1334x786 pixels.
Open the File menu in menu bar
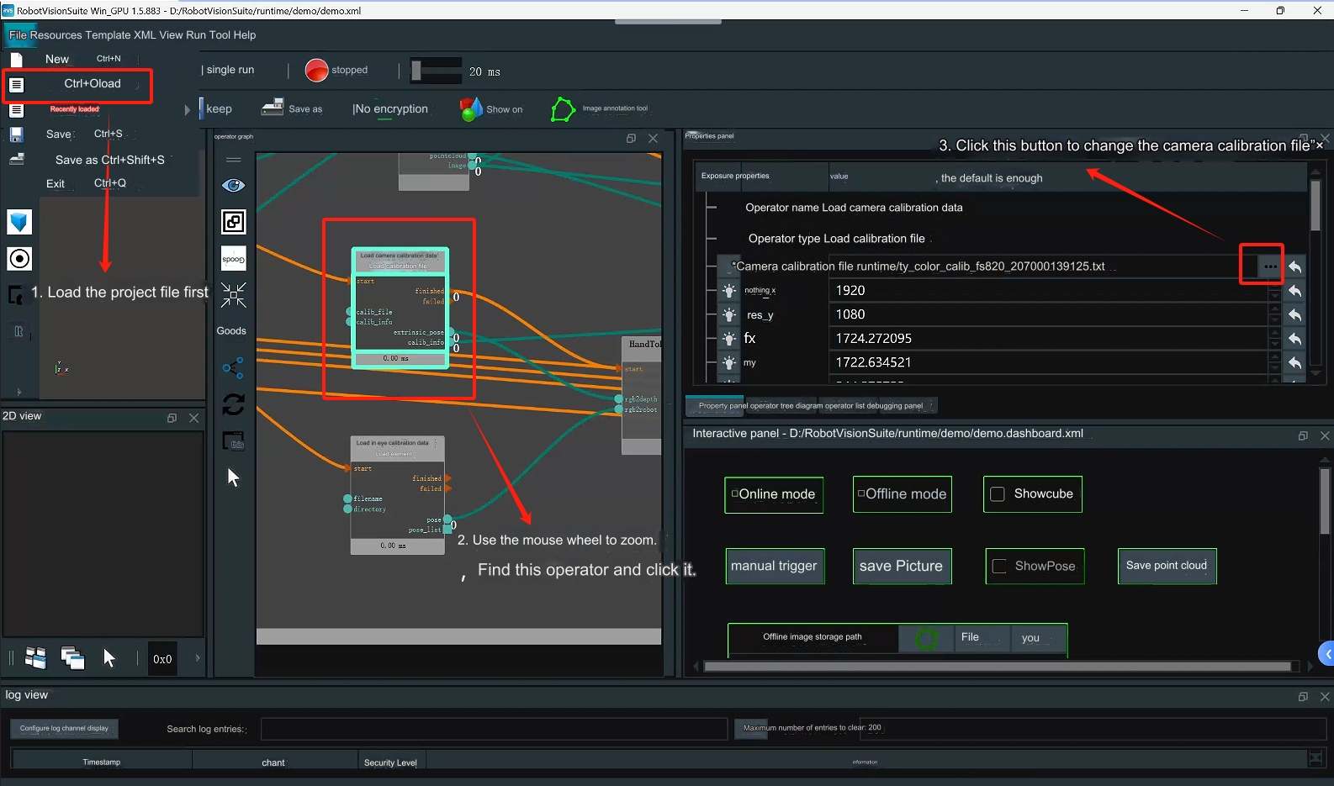[x=18, y=35]
